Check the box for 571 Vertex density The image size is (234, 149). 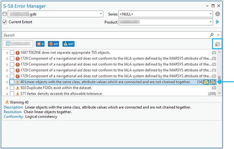(x=12, y=94)
